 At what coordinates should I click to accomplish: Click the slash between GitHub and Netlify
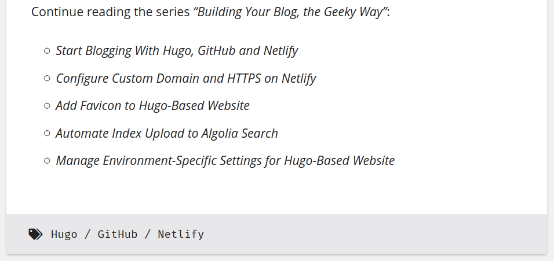click(148, 234)
